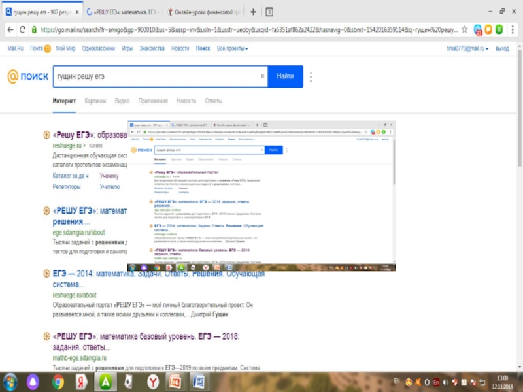
Task: Close the гущин решу егэ tab
Action: click(x=77, y=12)
